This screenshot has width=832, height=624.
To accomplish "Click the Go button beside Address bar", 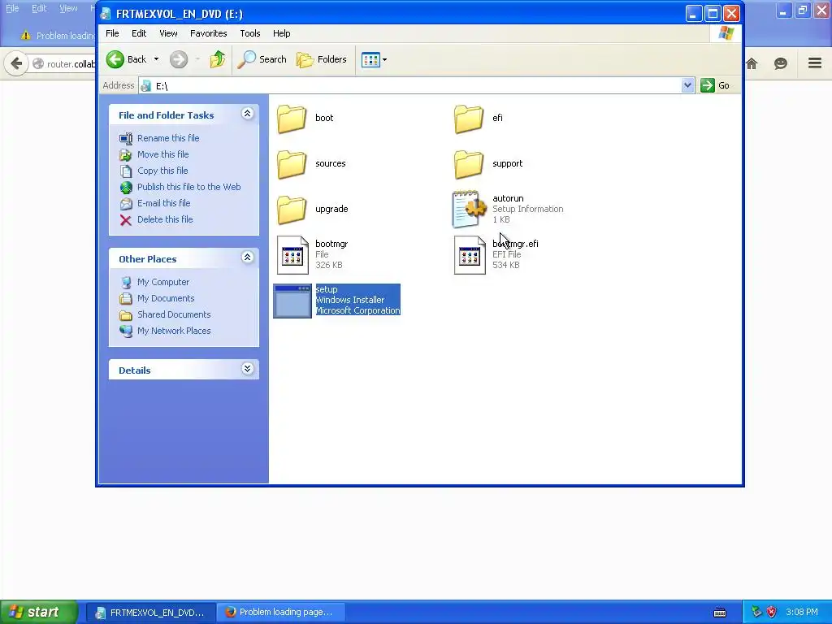I will (715, 85).
